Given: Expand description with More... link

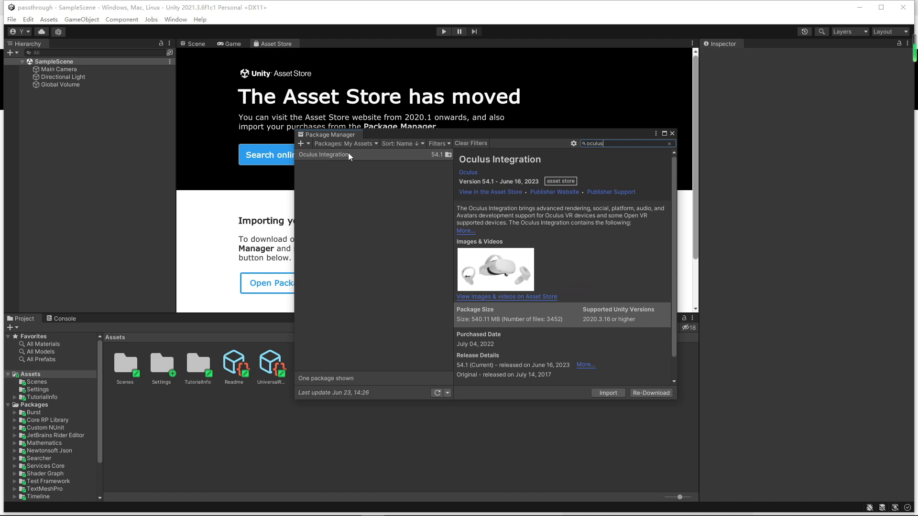Looking at the screenshot, I should coord(466,231).
